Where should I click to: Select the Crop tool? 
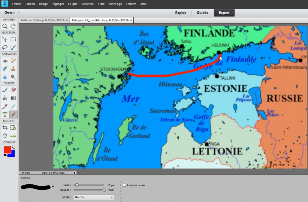(x=5, y=128)
